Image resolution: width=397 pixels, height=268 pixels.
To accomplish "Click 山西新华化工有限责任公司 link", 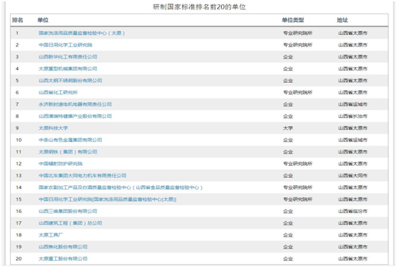I will (68, 57).
